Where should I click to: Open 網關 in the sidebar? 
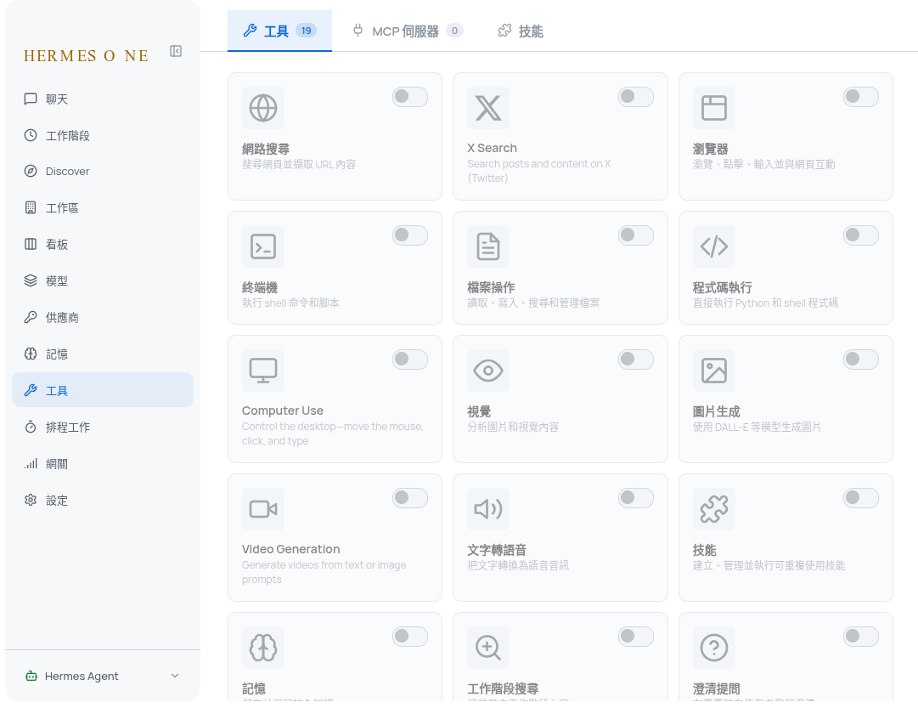coord(103,463)
